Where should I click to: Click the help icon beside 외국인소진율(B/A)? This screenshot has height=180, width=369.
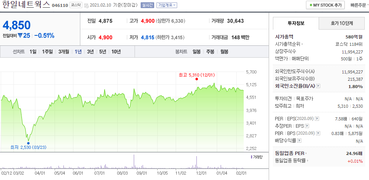coord(318,86)
